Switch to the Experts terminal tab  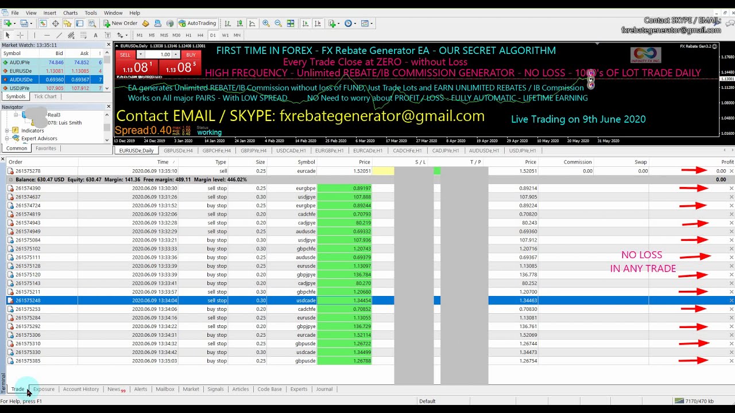[x=299, y=389]
